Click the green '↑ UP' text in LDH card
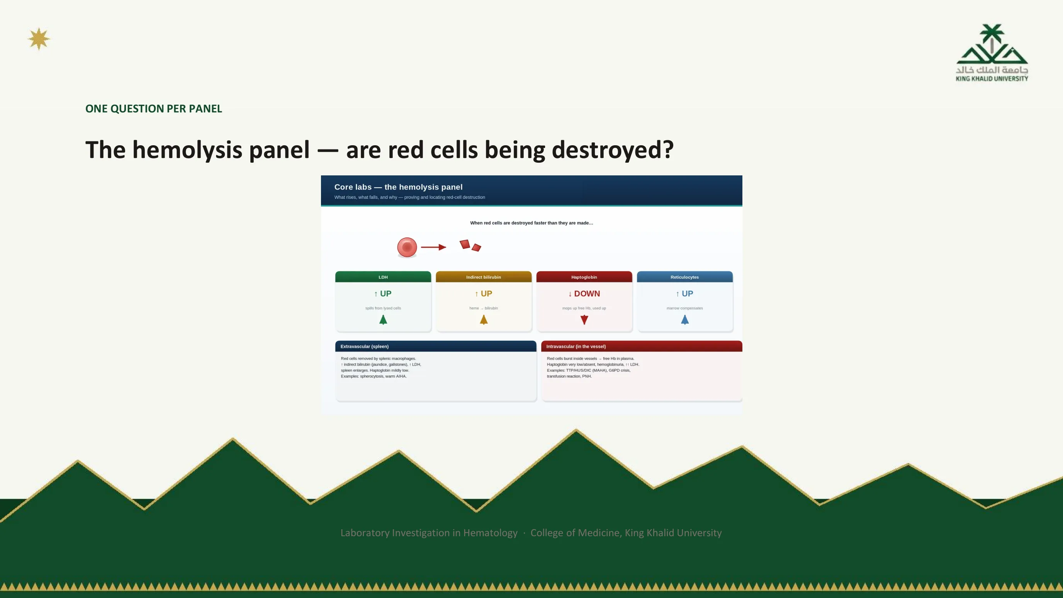The width and height of the screenshot is (1063, 598). [x=382, y=294]
